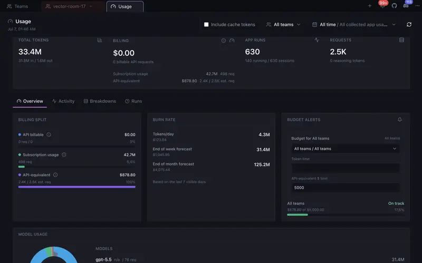The height and width of the screenshot is (263, 422).
Task: Switch to the Runs tab
Action: coord(133,101)
